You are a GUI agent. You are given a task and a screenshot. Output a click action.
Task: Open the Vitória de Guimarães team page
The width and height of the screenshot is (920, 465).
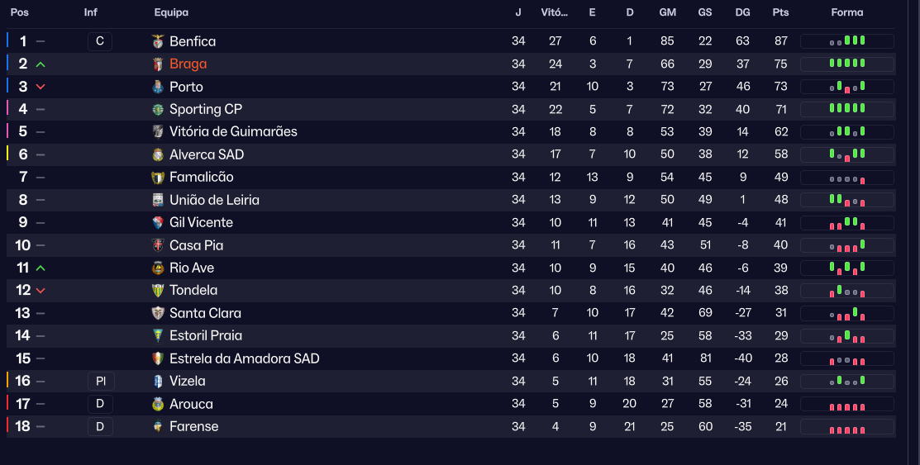(x=233, y=131)
